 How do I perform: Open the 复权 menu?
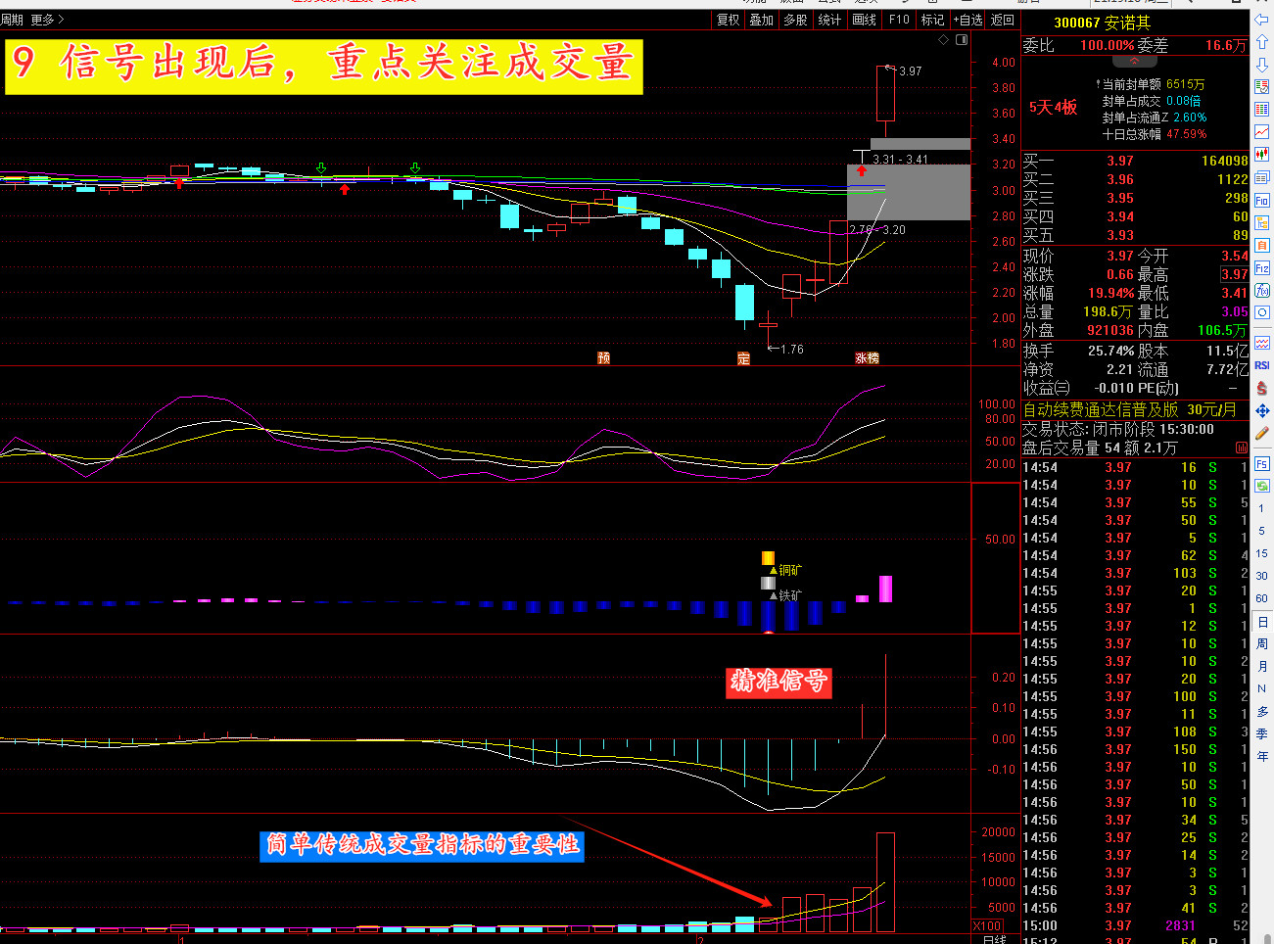click(729, 20)
